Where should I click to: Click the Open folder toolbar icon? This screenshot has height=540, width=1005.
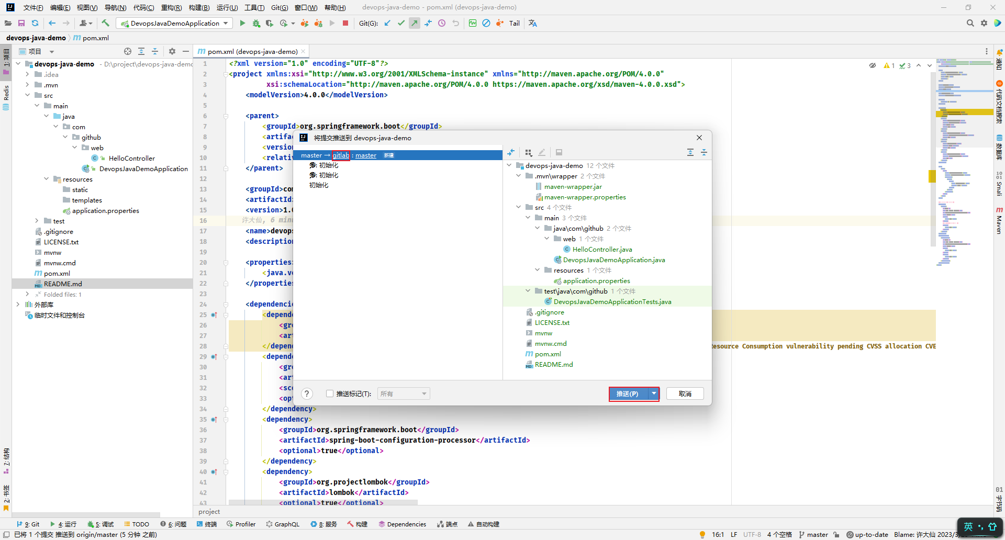pos(8,23)
